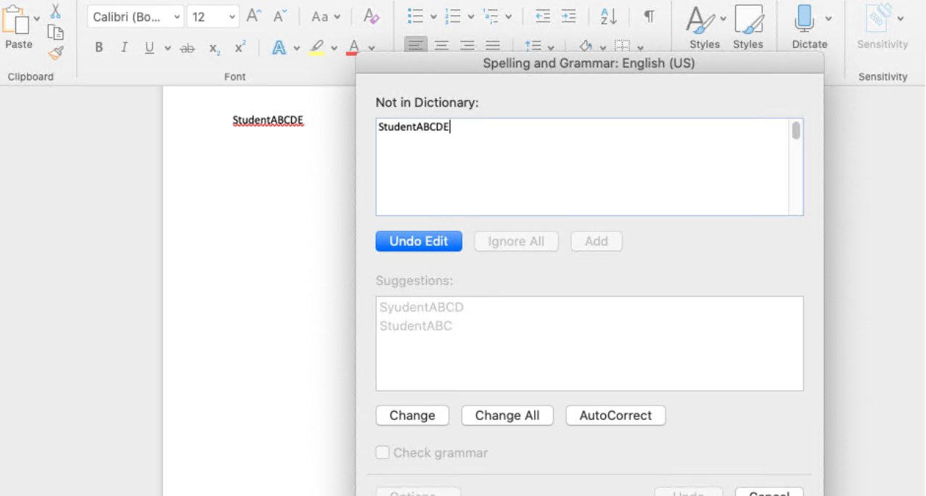The image size is (926, 496).
Task: Open the Paste options arrow
Action: [x=36, y=19]
